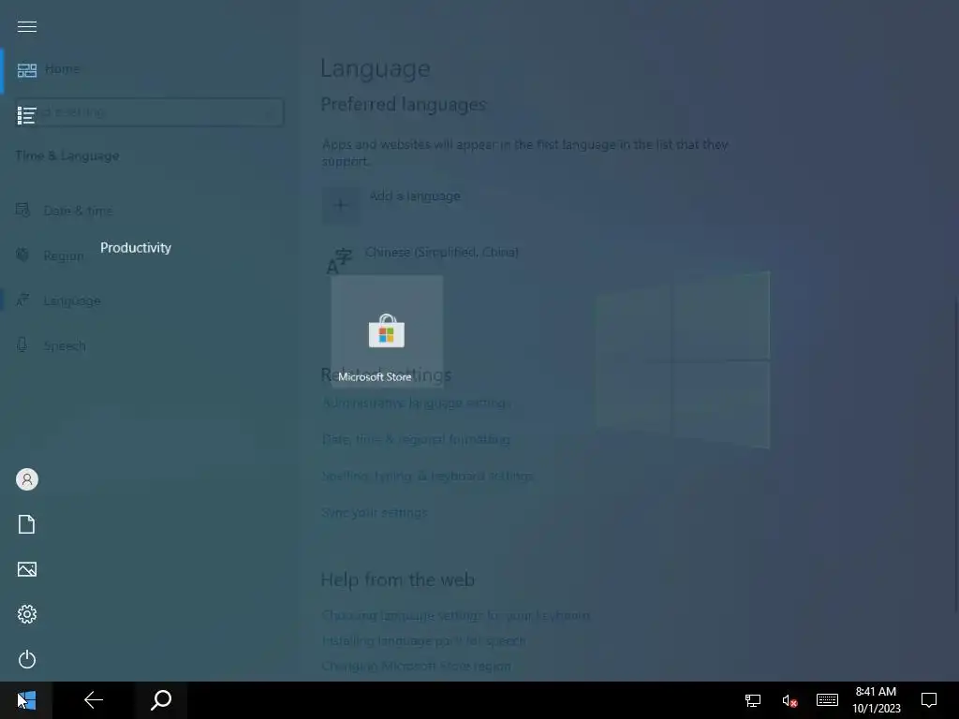Viewport: 959px width, 719px height.
Task: Select the Productivity group header
Action: tap(136, 247)
